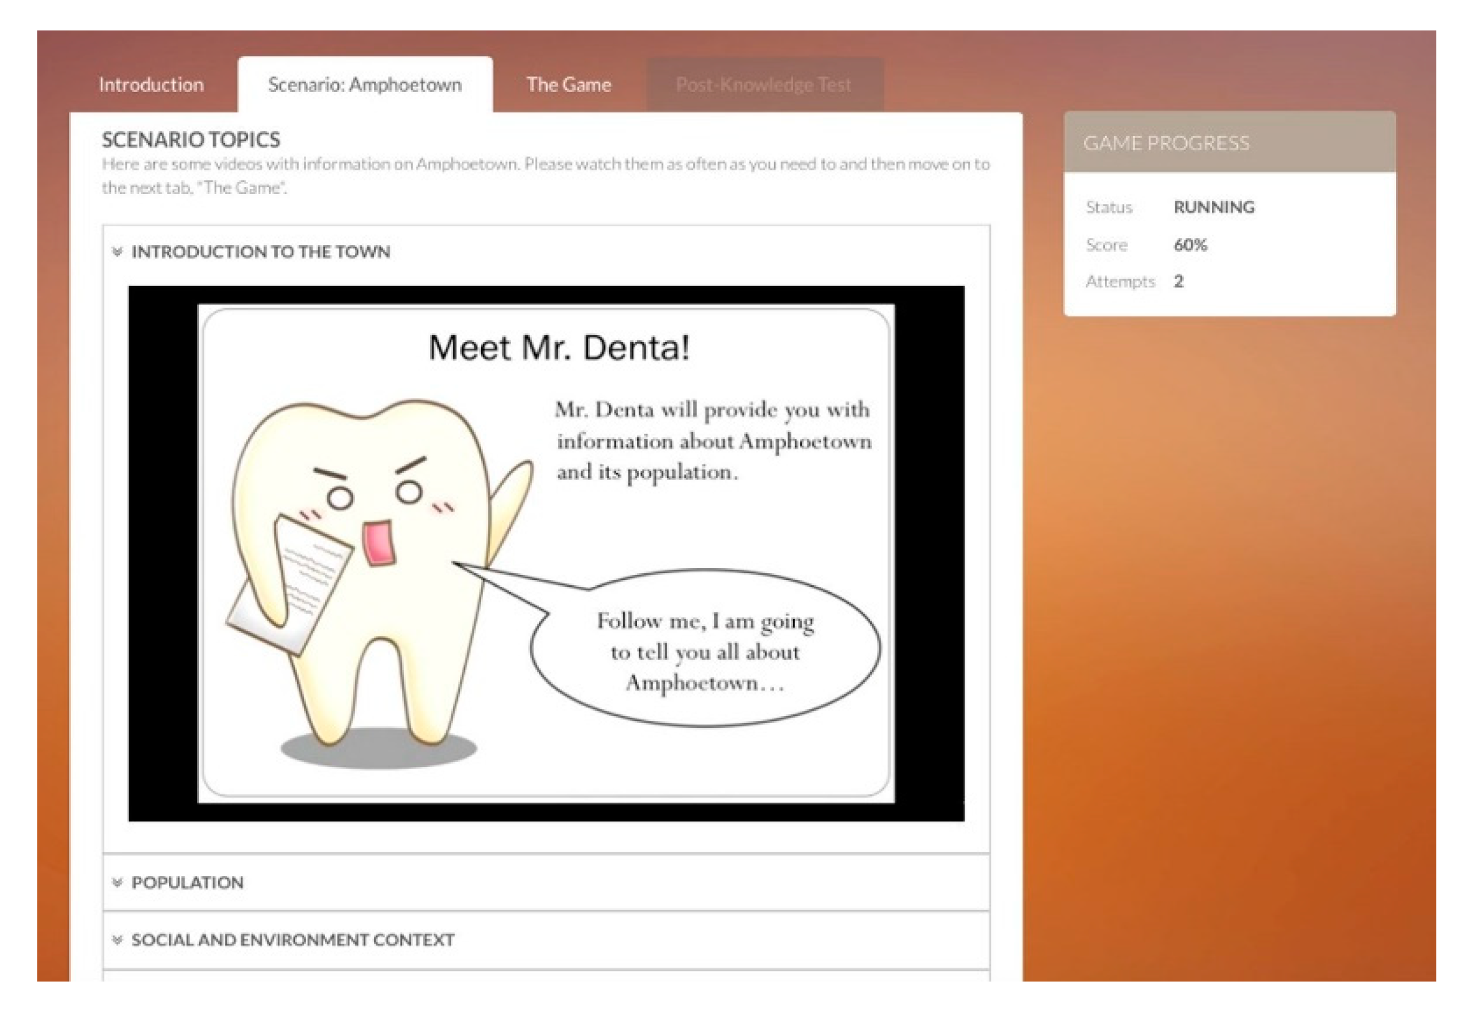Expand the SOCIAL AND ENVIRONMENT CONTEXT section

click(x=293, y=940)
